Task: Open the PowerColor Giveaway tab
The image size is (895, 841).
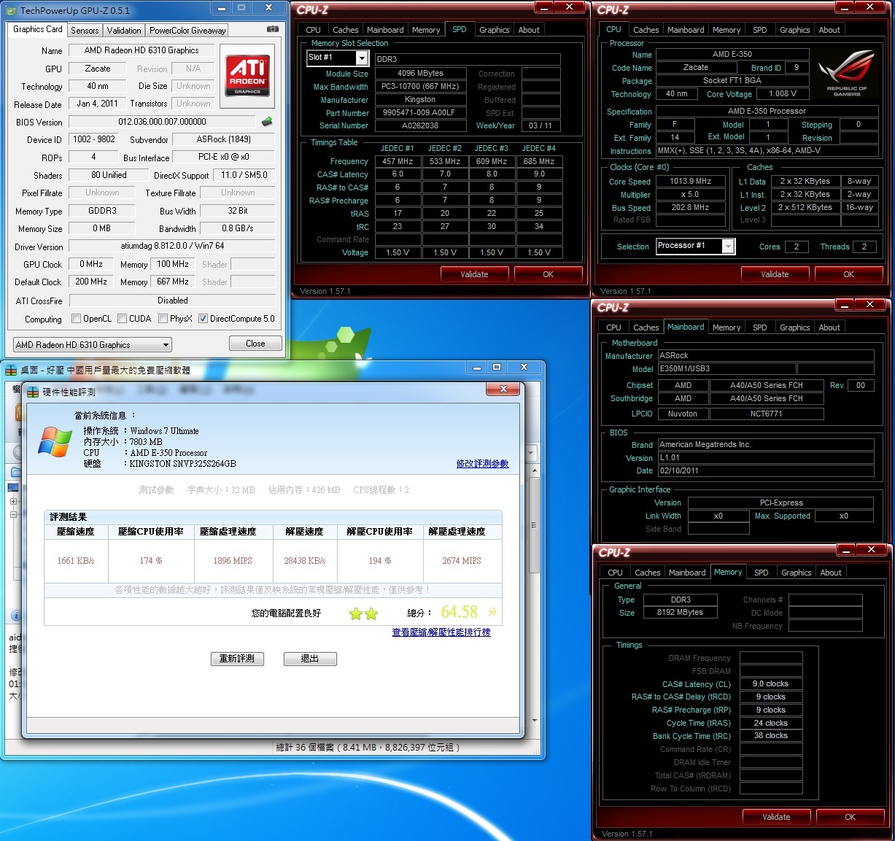Action: (187, 31)
